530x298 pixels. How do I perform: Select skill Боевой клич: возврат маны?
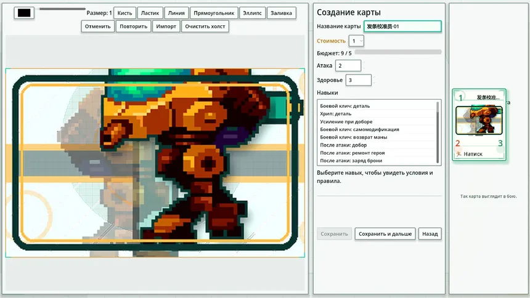pyautogui.click(x=377, y=137)
